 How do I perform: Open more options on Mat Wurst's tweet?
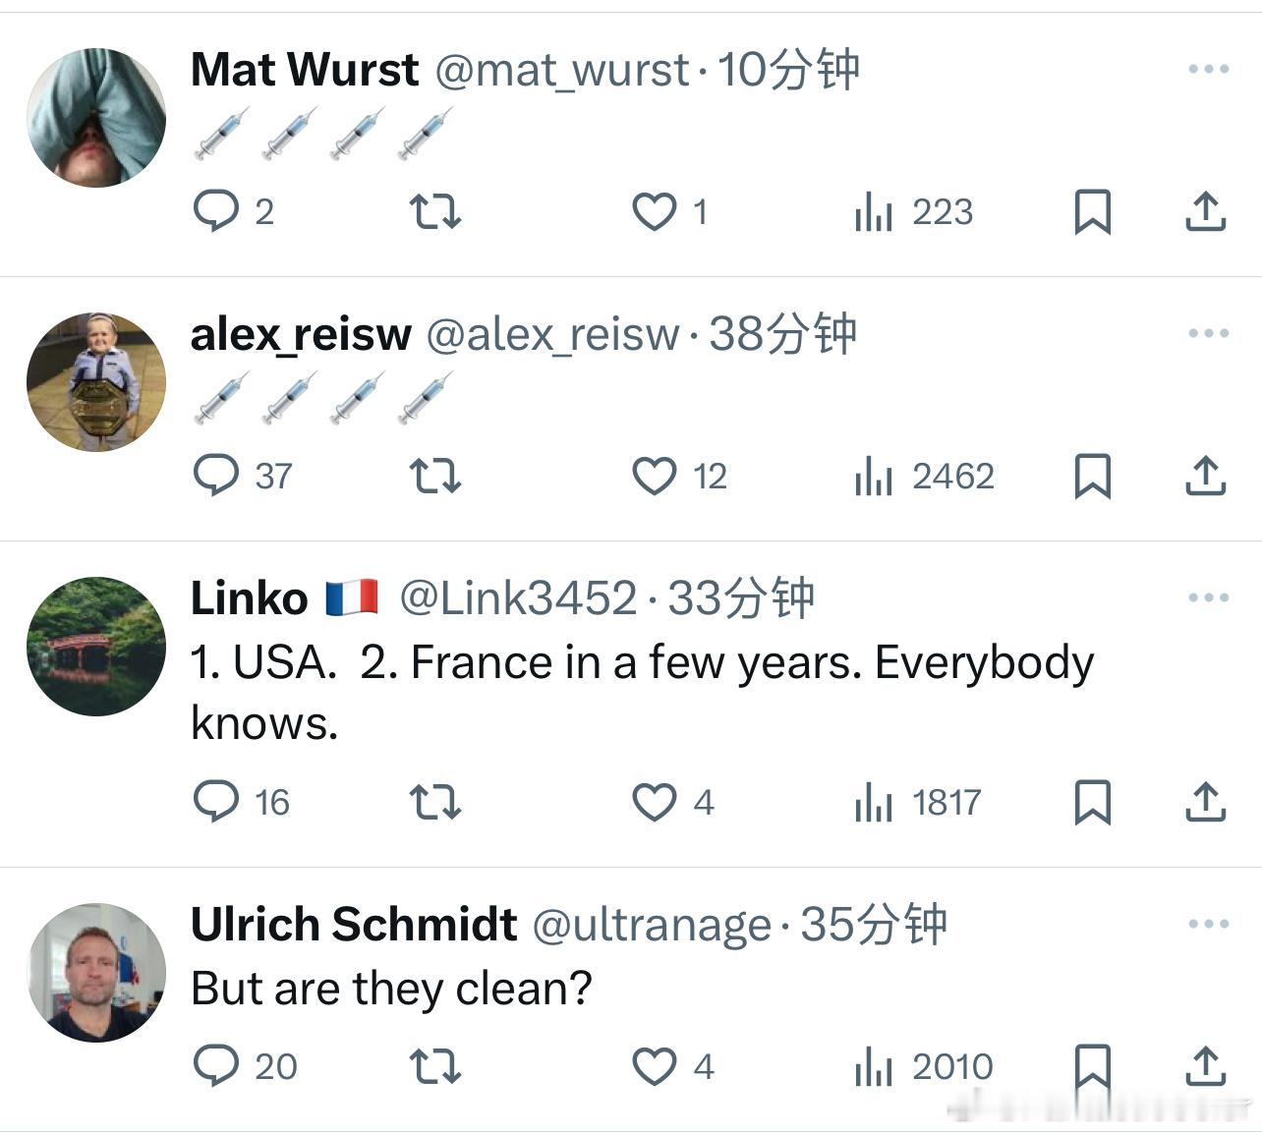pyautogui.click(x=1208, y=69)
